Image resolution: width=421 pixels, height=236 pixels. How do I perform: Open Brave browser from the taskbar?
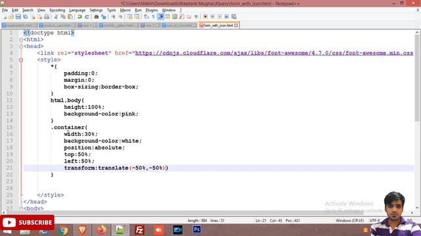pyautogui.click(x=82, y=230)
